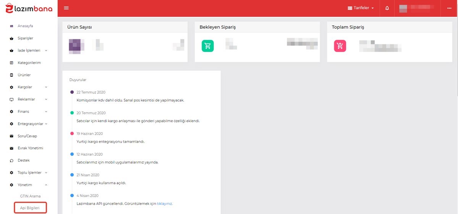The image size is (458, 214).
Task: Click the İade İşlemleri basket icon
Action: pyautogui.click(x=11, y=50)
